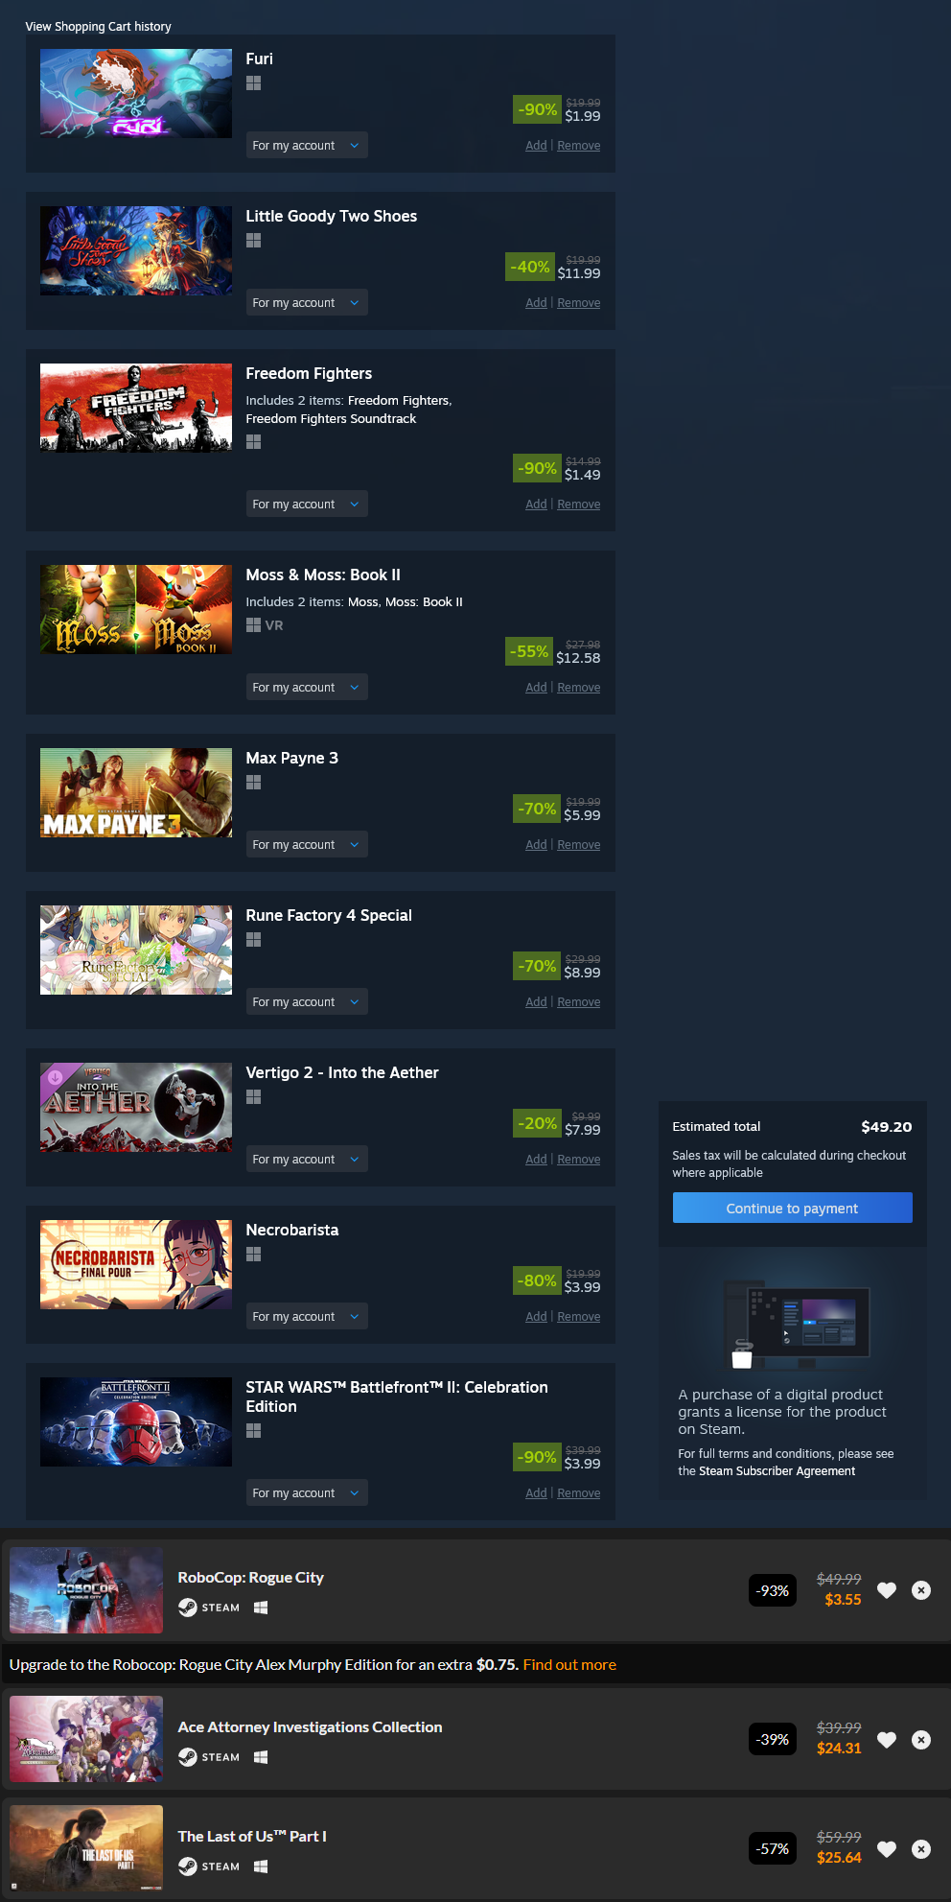The image size is (951, 1902).
Task: Remove Ace Attorney Investigations Collection with X
Action: coord(921,1739)
